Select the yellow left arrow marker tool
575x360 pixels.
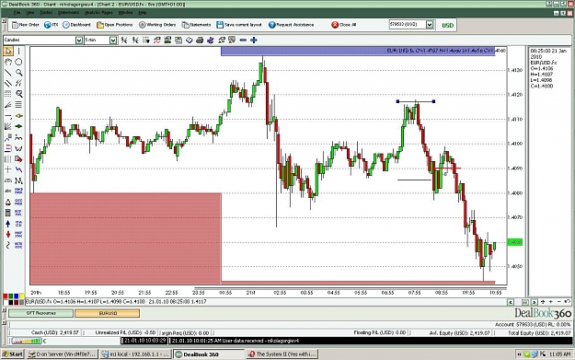(x=18, y=116)
